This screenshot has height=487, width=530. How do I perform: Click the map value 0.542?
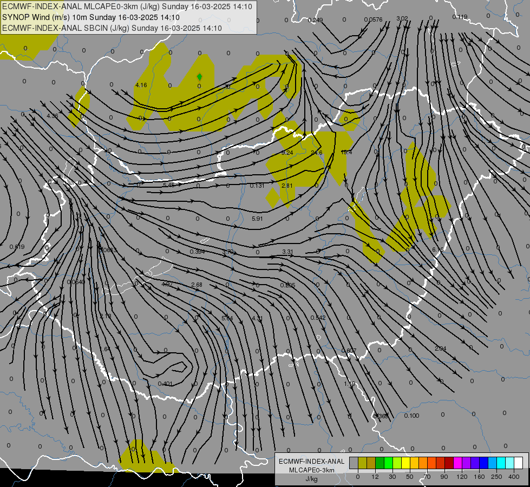click(x=318, y=318)
